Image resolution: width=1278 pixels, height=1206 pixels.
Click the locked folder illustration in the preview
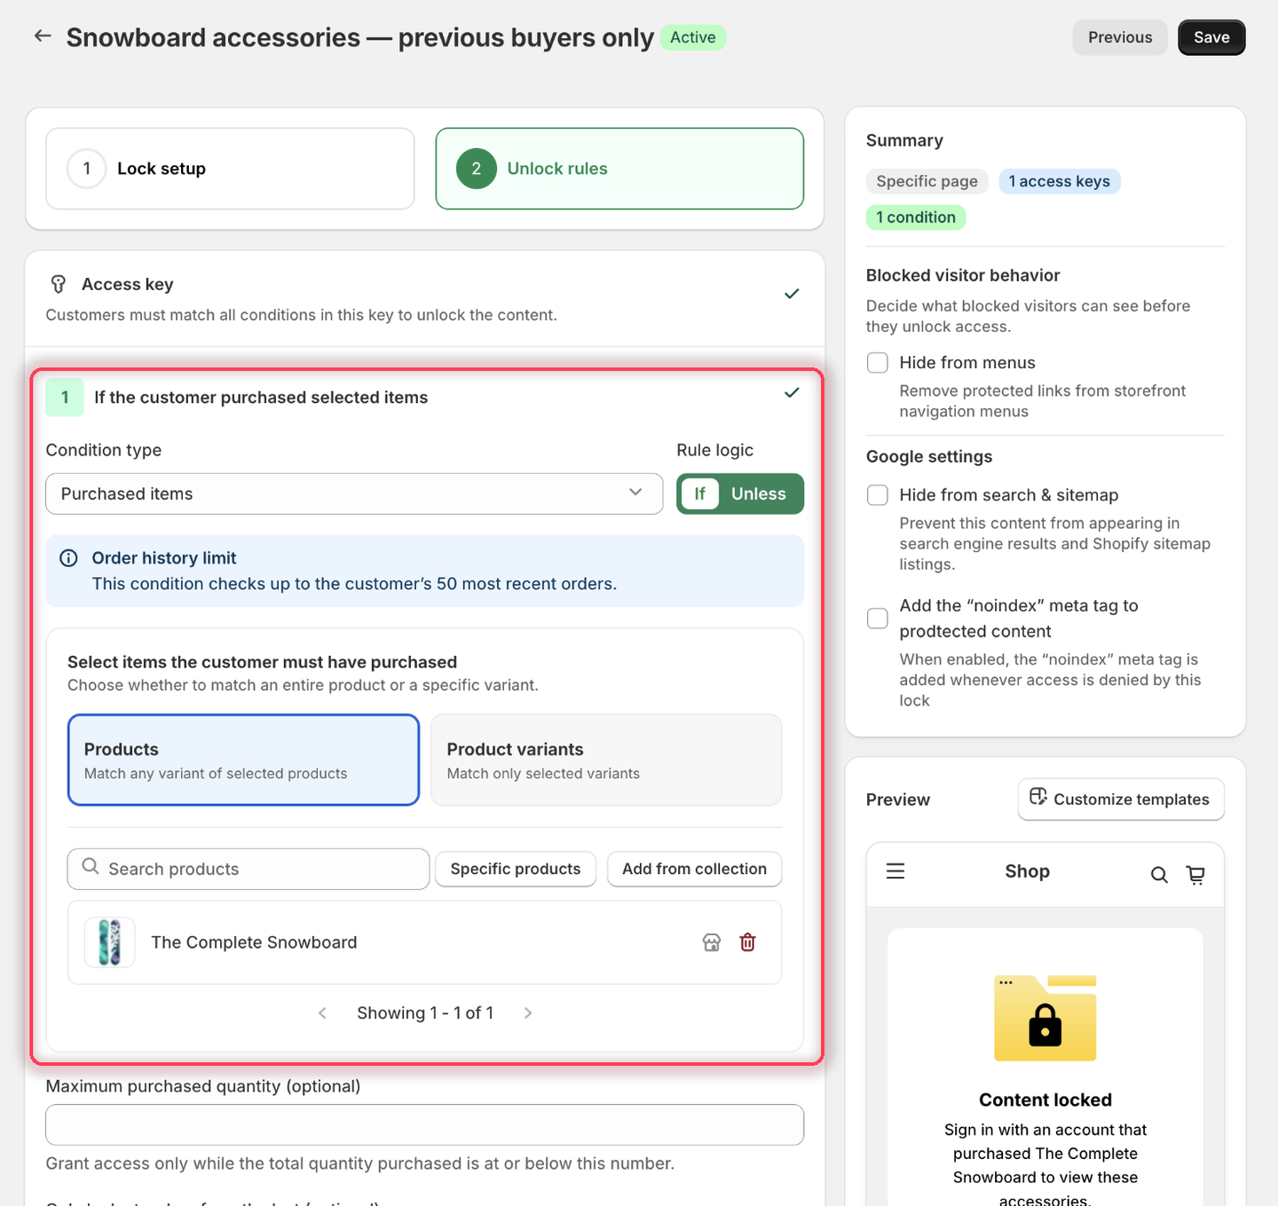(1045, 1018)
